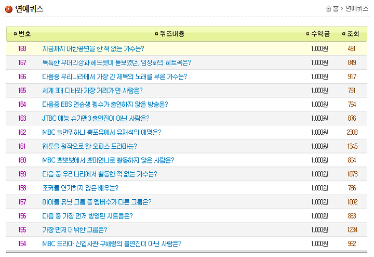Image resolution: width=374 pixels, height=257 pixels.
Task: Click view count 1234
Action: click(352, 230)
